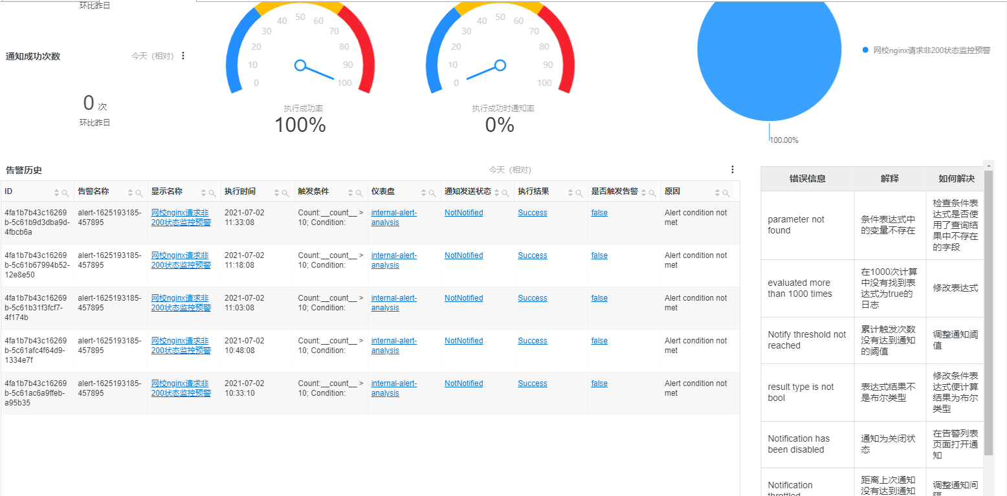
Task: Search within the 原因 column
Action: tap(726, 193)
